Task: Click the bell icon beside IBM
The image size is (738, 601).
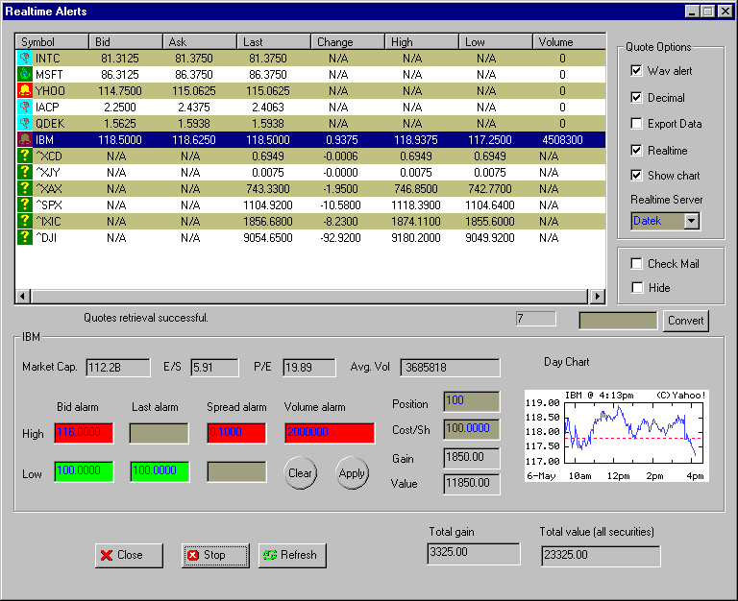Action: coord(25,139)
